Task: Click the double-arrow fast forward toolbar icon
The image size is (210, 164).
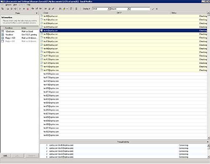Action: (x=24, y=9)
